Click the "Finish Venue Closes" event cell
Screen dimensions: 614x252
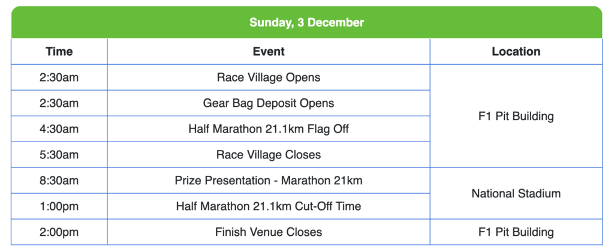click(x=269, y=232)
